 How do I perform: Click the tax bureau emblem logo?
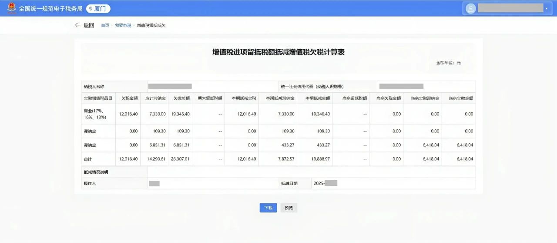pyautogui.click(x=11, y=8)
